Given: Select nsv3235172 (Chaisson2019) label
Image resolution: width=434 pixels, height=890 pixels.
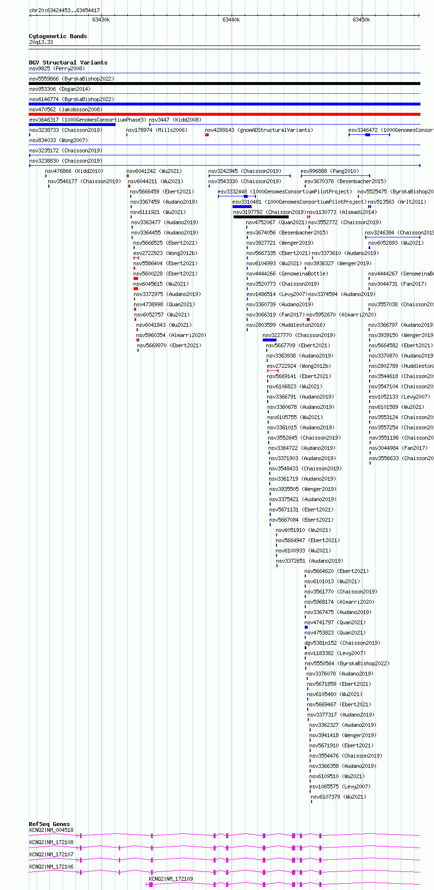Looking at the screenshot, I should [x=66, y=150].
